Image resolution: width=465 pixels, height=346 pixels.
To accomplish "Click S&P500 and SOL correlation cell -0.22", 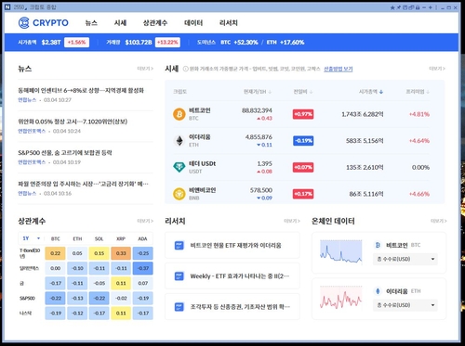I will pyautogui.click(x=100, y=299).
